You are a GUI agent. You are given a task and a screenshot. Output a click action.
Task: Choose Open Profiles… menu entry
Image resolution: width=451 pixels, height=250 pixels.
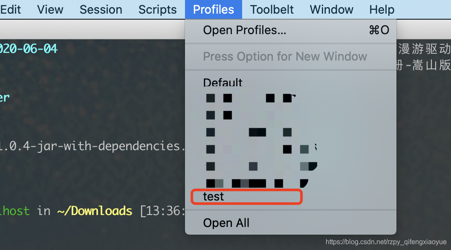290,30
